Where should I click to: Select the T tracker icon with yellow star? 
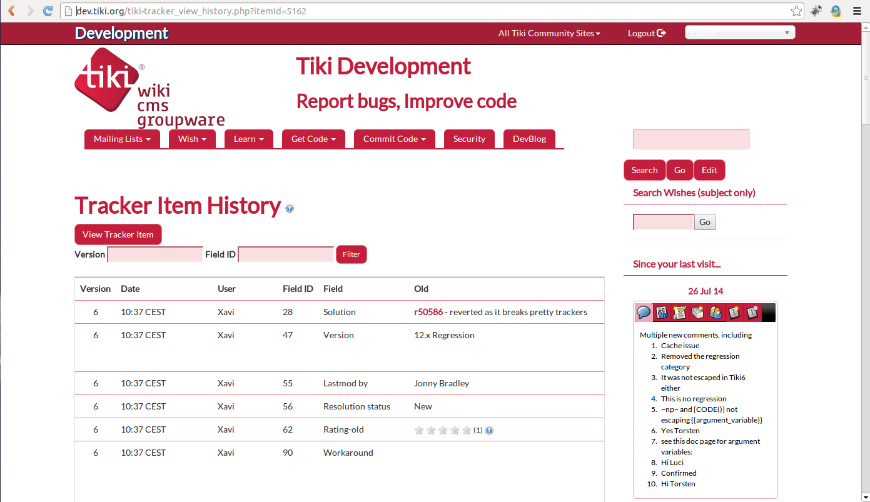(734, 313)
